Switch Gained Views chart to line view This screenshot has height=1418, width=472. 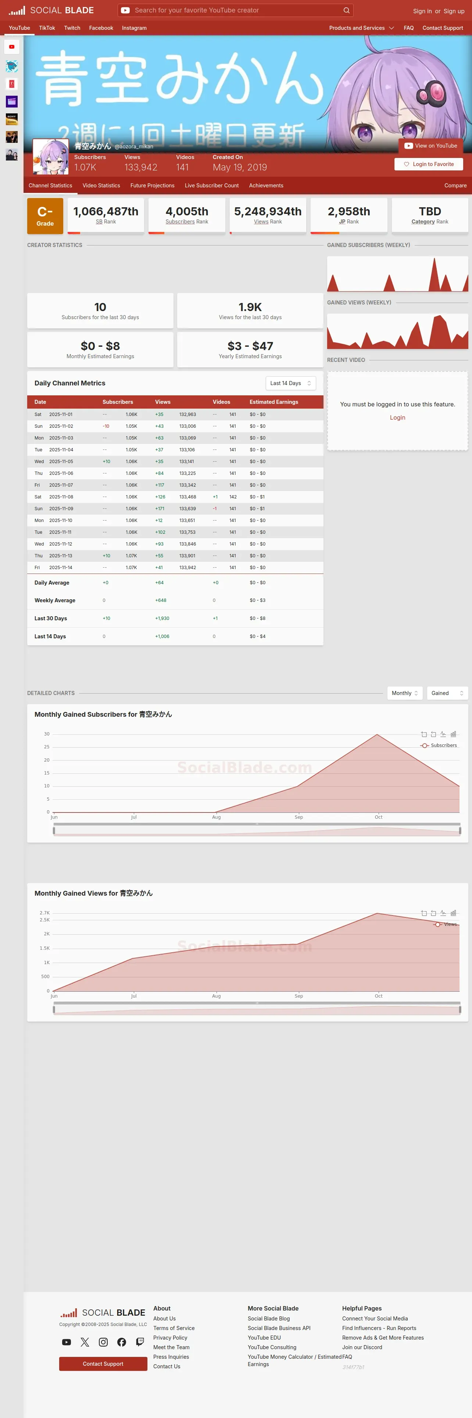click(443, 913)
